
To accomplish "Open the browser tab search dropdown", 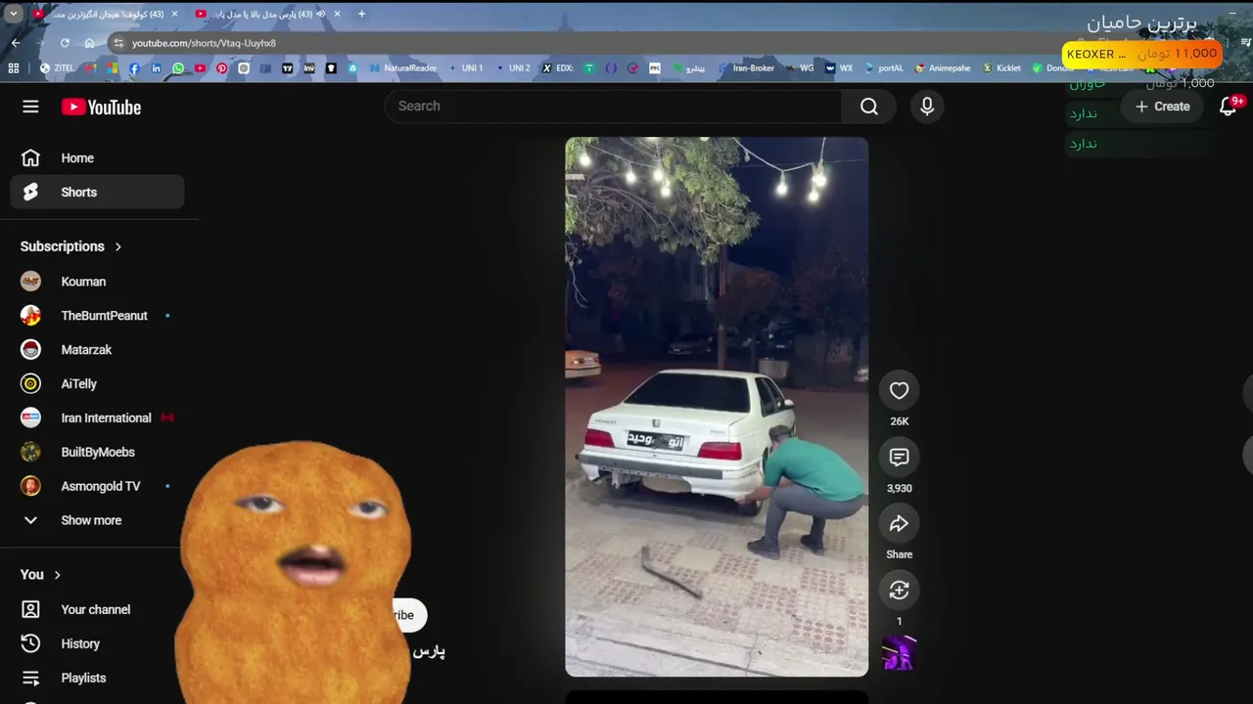I will (x=13, y=14).
